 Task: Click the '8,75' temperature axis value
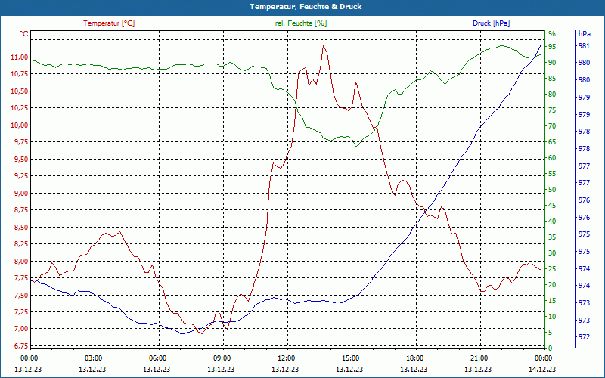pos(21,210)
